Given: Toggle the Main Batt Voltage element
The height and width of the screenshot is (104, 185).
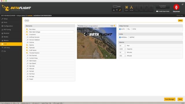Looking at the screenshot, I should point(27,32).
